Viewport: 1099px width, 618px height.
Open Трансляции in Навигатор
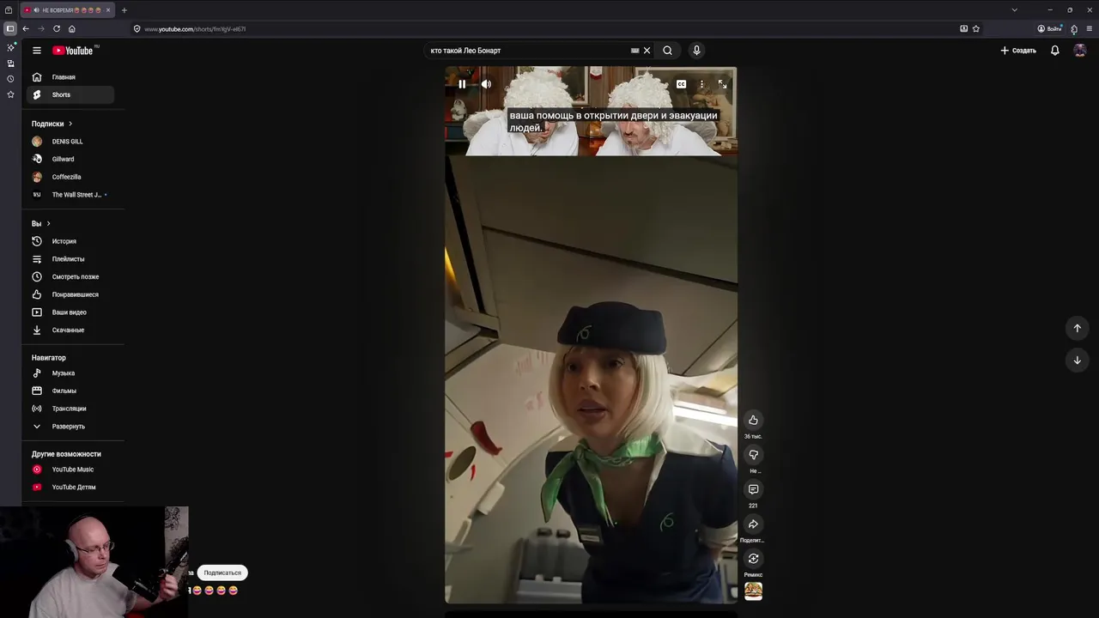pos(70,409)
